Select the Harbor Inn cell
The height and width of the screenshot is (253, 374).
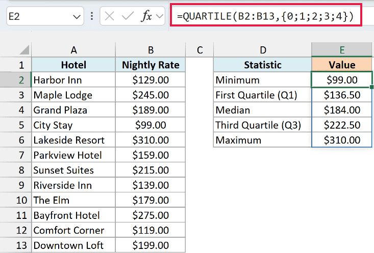(x=73, y=80)
